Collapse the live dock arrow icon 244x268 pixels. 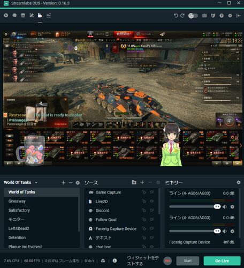click(239, 16)
